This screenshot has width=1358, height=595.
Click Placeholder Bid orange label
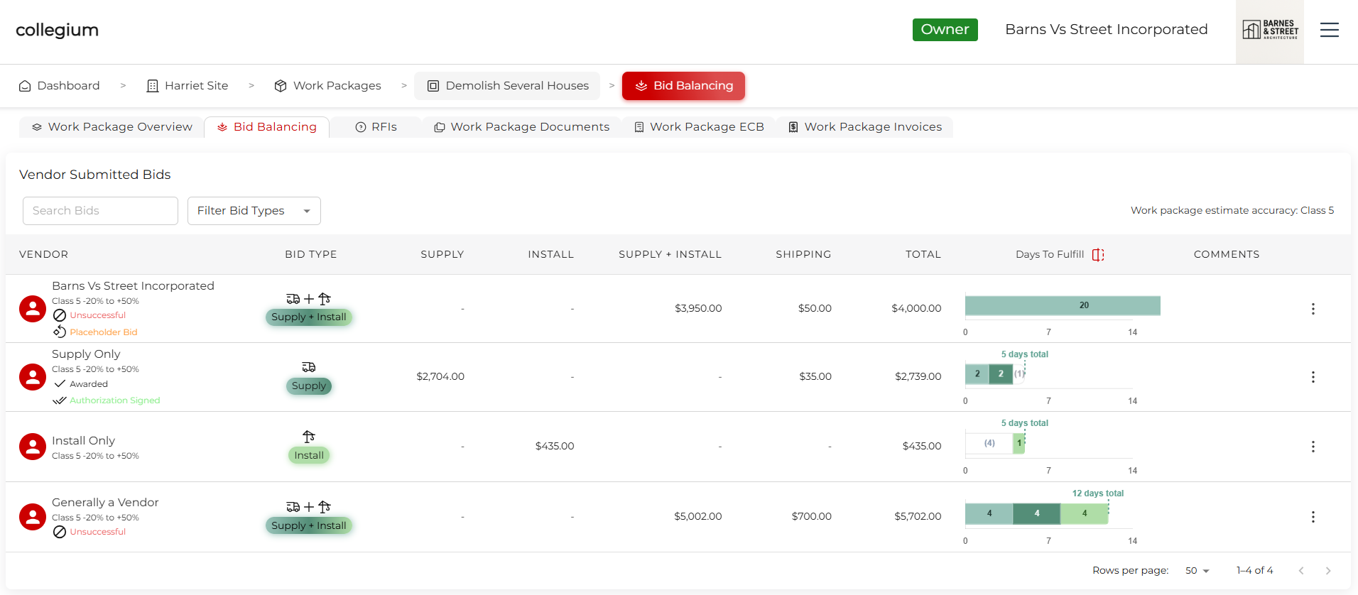(x=104, y=332)
